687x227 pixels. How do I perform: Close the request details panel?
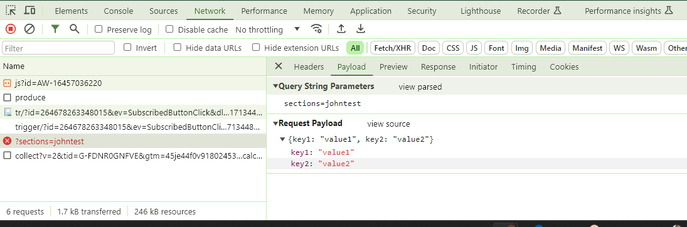(x=278, y=66)
